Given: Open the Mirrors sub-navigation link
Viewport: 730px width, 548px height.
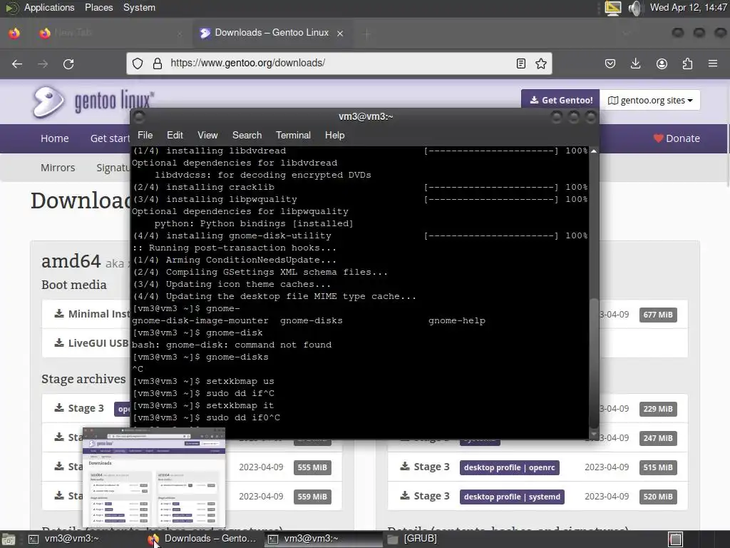Looking at the screenshot, I should pyautogui.click(x=58, y=168).
